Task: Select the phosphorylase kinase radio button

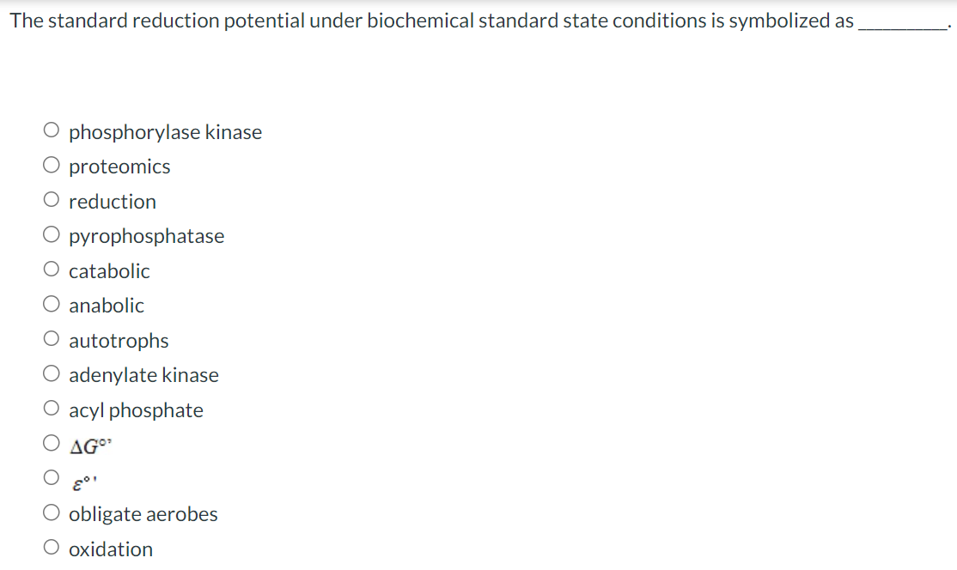Action: 51,129
